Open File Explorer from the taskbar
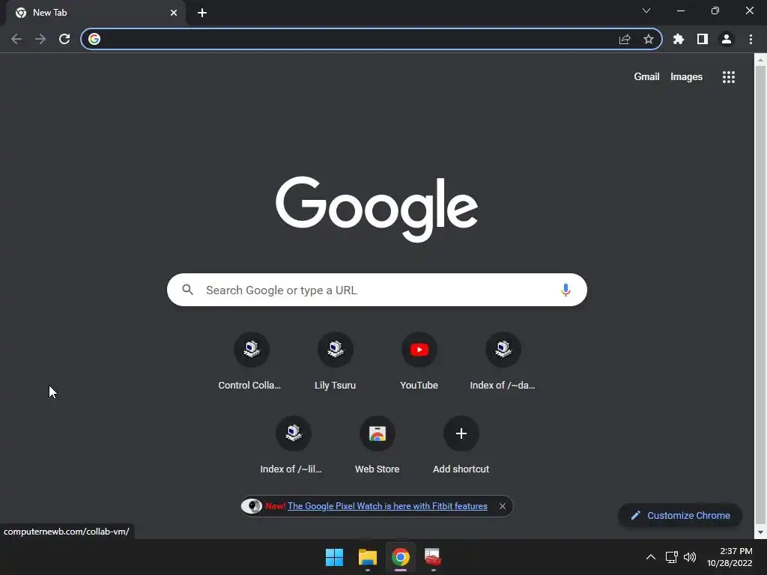 pyautogui.click(x=367, y=557)
